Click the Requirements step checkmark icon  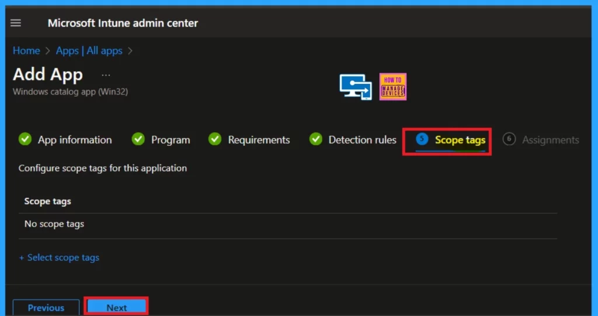click(x=215, y=139)
